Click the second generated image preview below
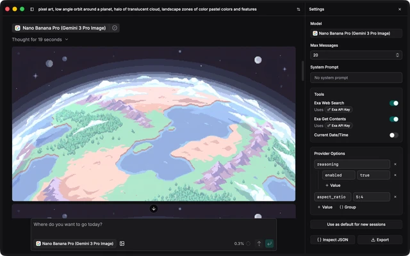The width and height of the screenshot is (410, 256). click(x=154, y=211)
